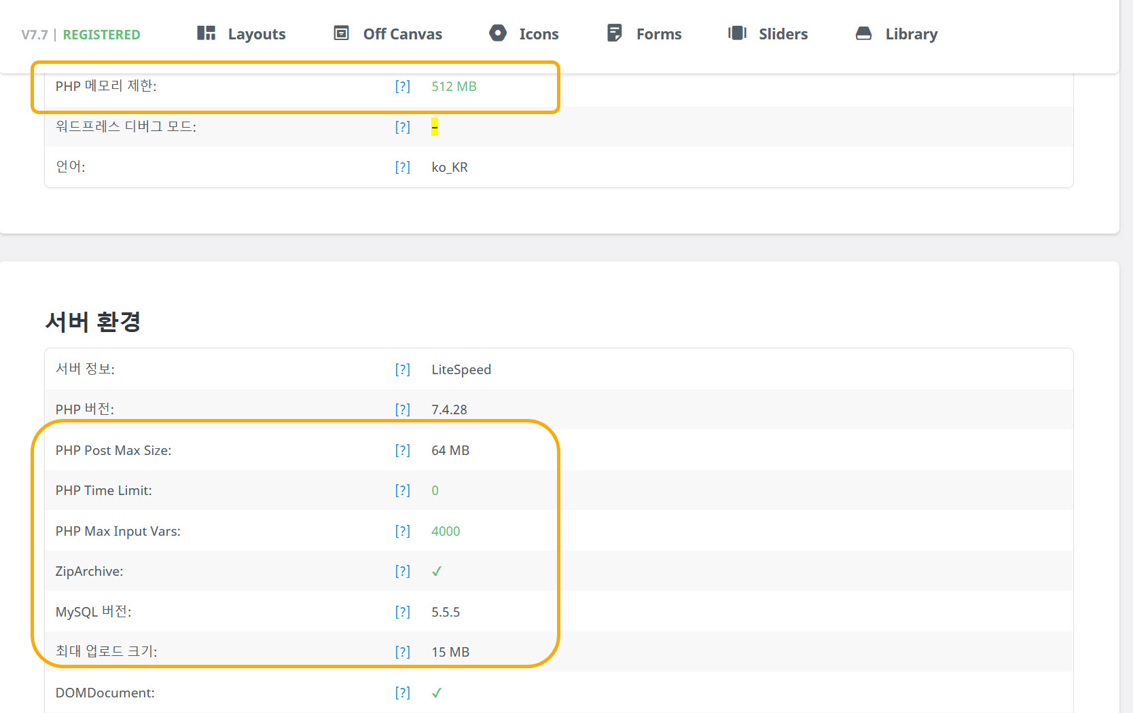Click the MySQL 버전 label
The image size is (1133, 713).
pos(93,612)
